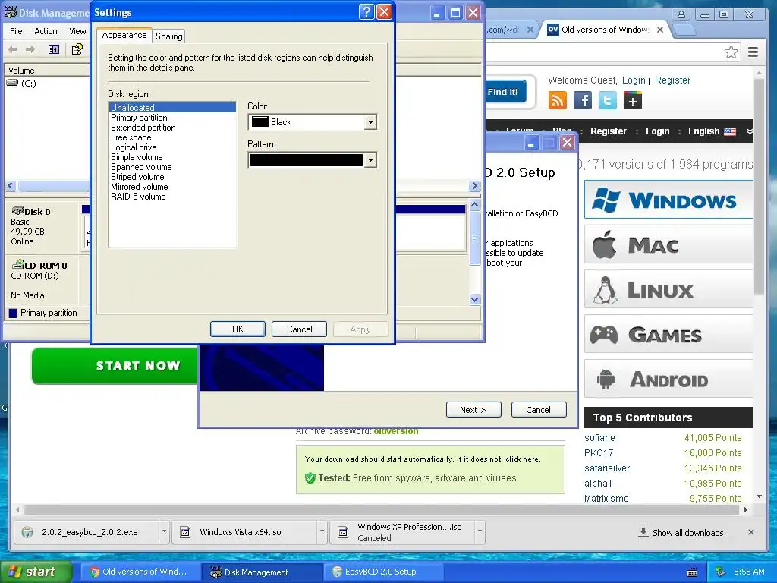Screen dimensions: 777x583
Task: Click the Help question mark in Settings dialog
Action: (366, 12)
